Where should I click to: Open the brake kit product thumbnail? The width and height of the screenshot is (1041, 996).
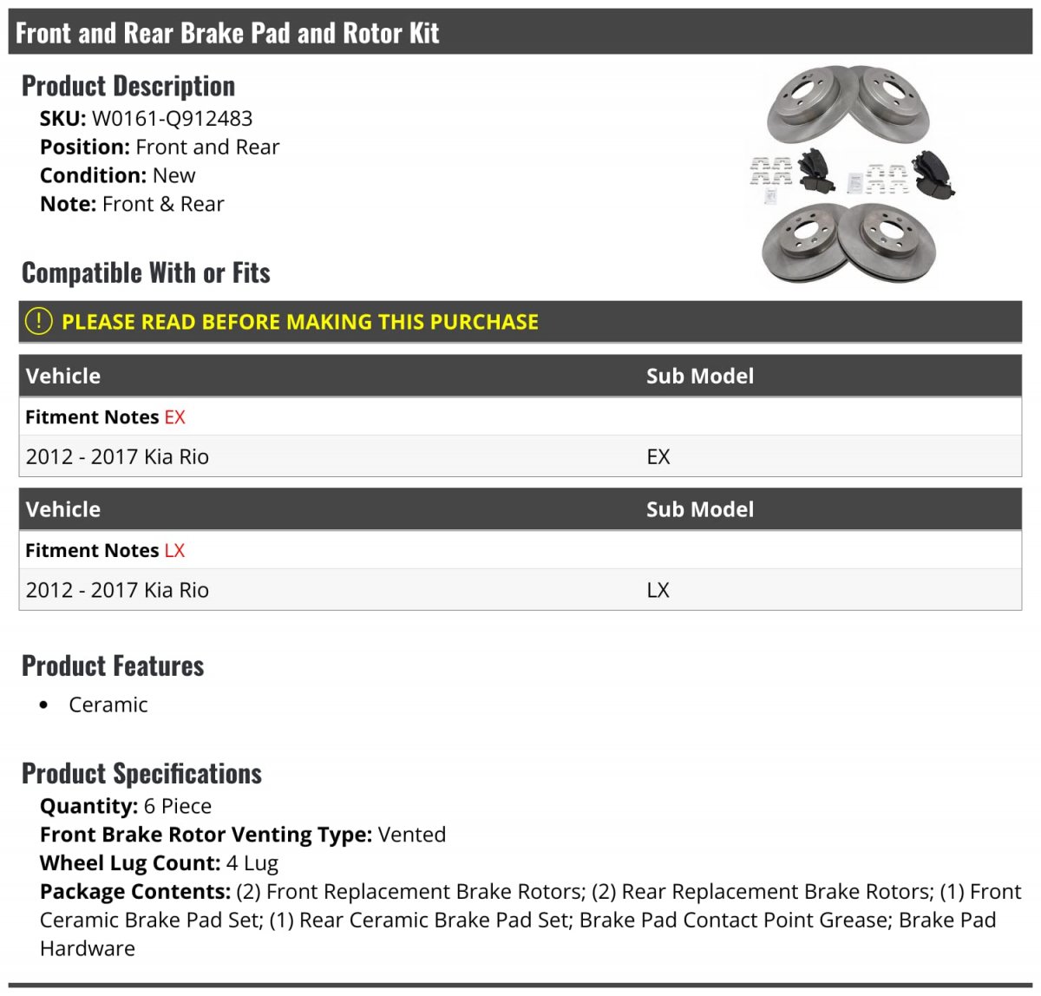[x=854, y=174]
